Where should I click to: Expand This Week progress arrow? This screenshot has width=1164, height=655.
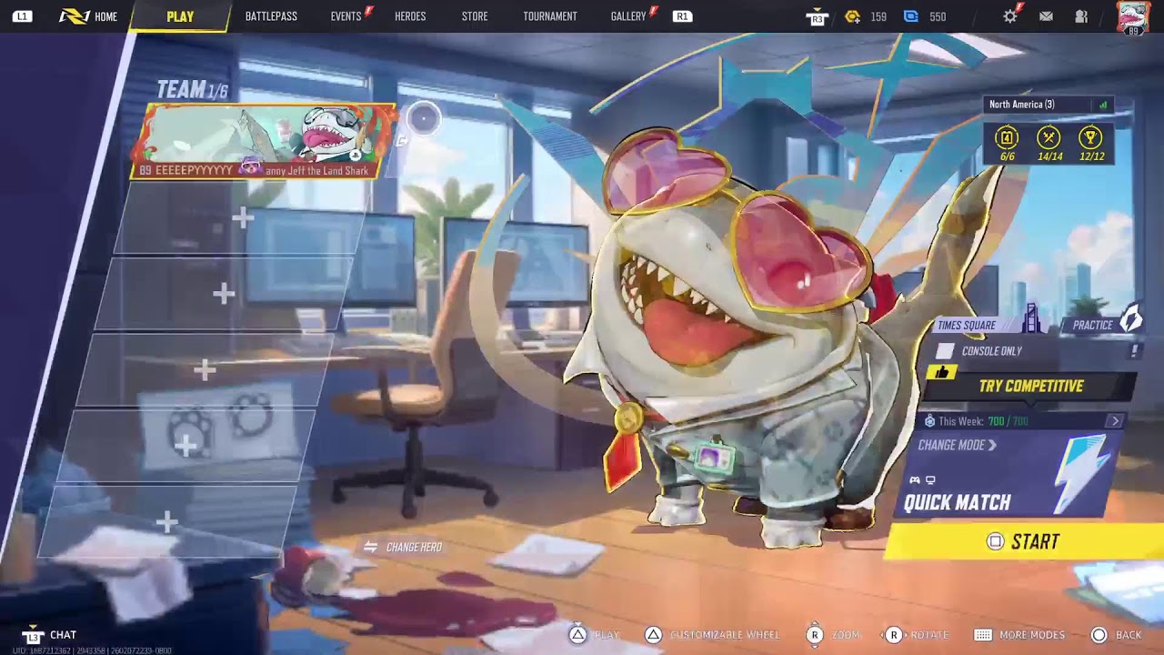pyautogui.click(x=1116, y=421)
